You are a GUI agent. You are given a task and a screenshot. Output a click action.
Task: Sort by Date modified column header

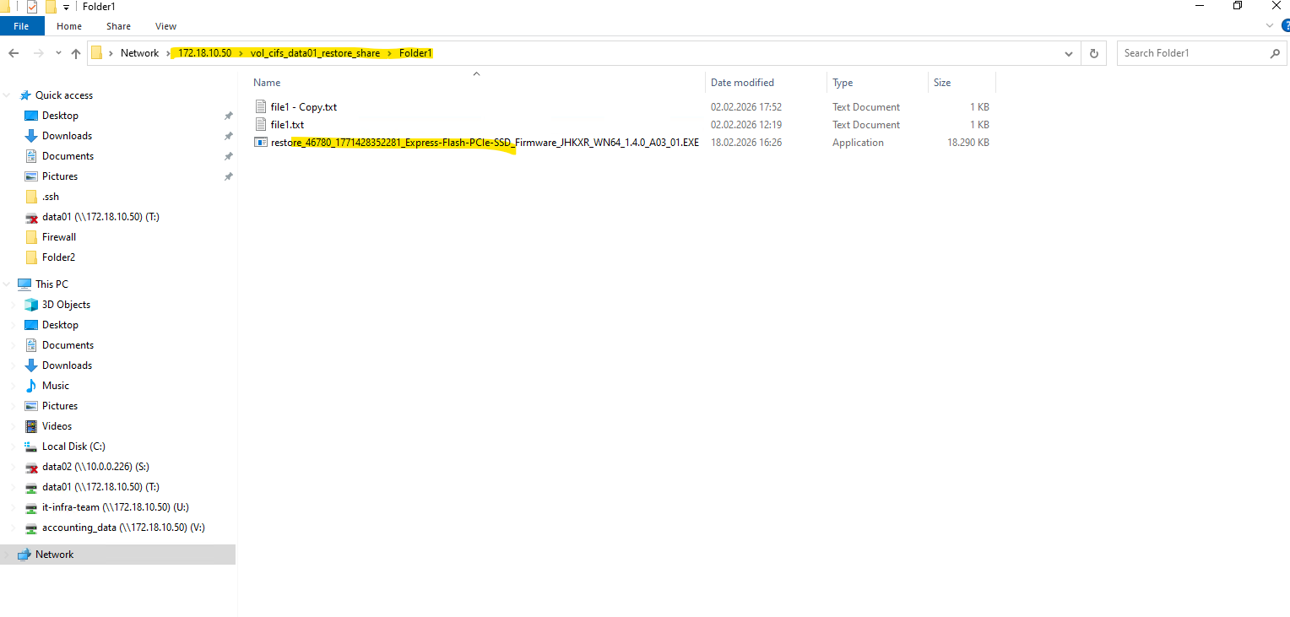click(x=742, y=83)
